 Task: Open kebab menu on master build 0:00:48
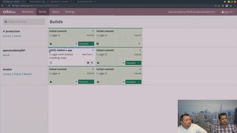[140, 69]
